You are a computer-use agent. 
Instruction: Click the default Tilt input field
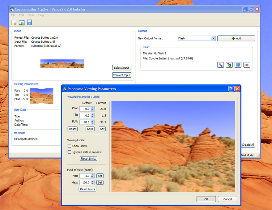[x=85, y=115]
